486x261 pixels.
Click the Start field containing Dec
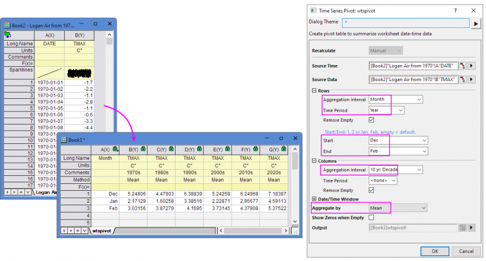pyautogui.click(x=399, y=140)
